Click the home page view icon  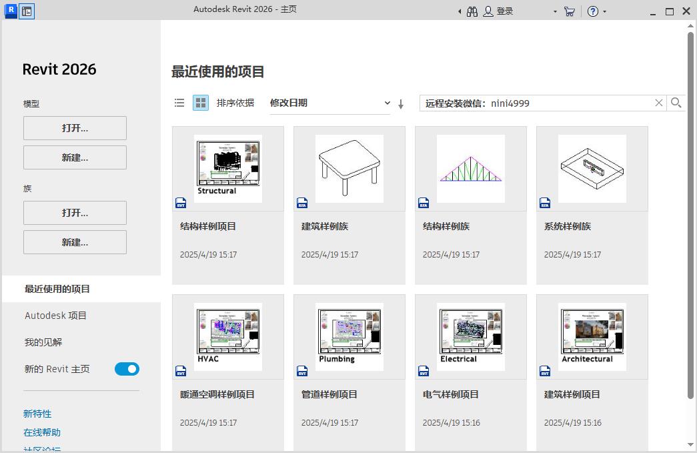pyautogui.click(x=27, y=11)
